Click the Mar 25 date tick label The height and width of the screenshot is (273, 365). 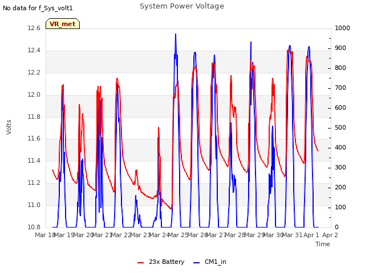179,235
